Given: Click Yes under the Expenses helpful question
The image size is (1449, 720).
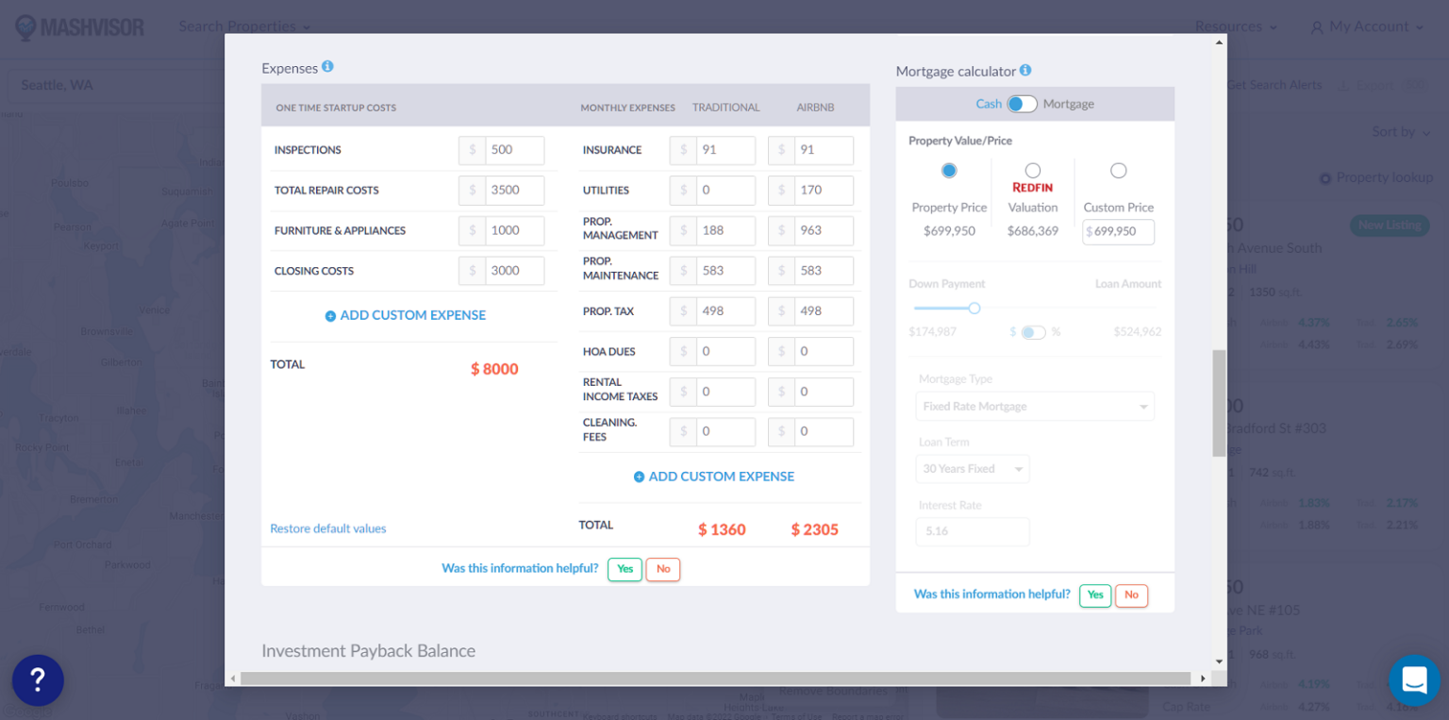Looking at the screenshot, I should [x=625, y=569].
